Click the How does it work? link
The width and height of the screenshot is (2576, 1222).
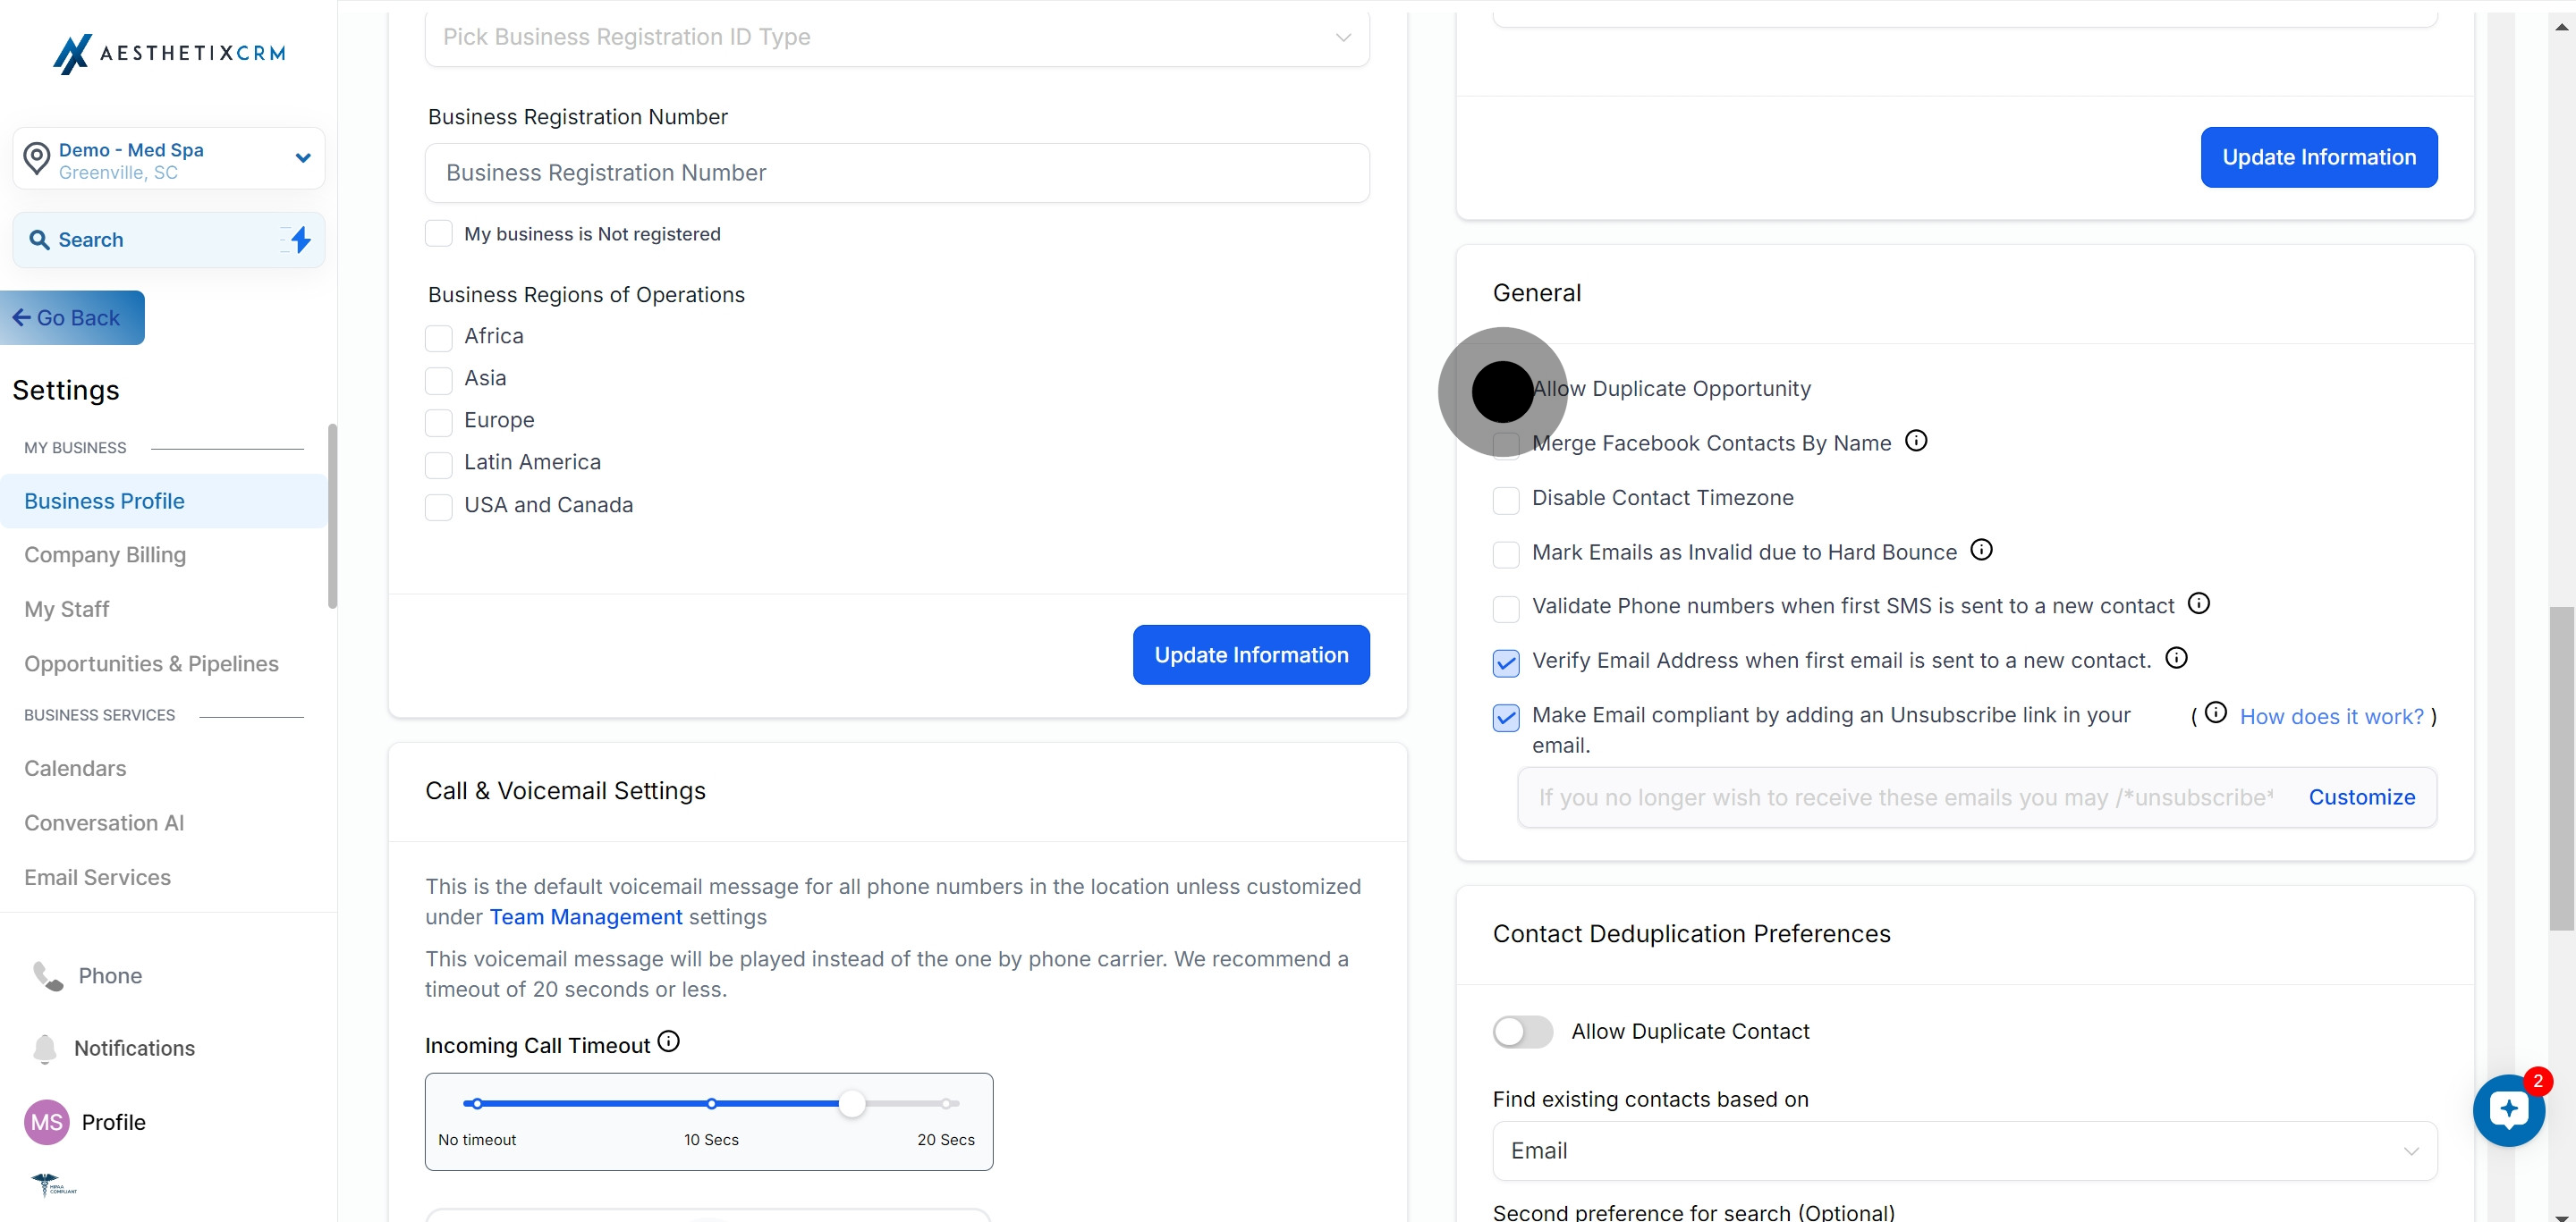point(2331,716)
